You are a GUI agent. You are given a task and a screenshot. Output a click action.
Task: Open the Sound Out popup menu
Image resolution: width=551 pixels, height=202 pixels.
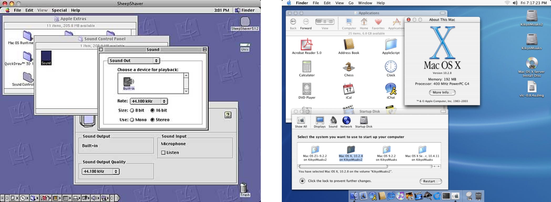tap(134, 61)
